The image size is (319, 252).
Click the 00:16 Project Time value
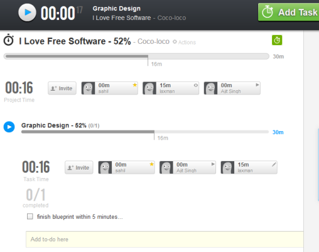19,88
